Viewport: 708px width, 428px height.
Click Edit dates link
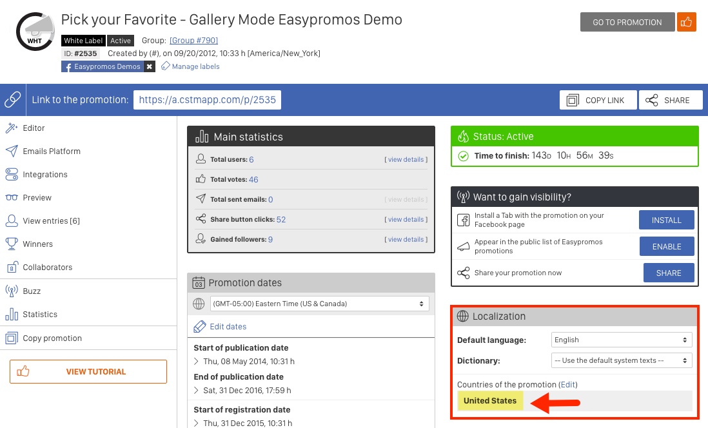228,326
